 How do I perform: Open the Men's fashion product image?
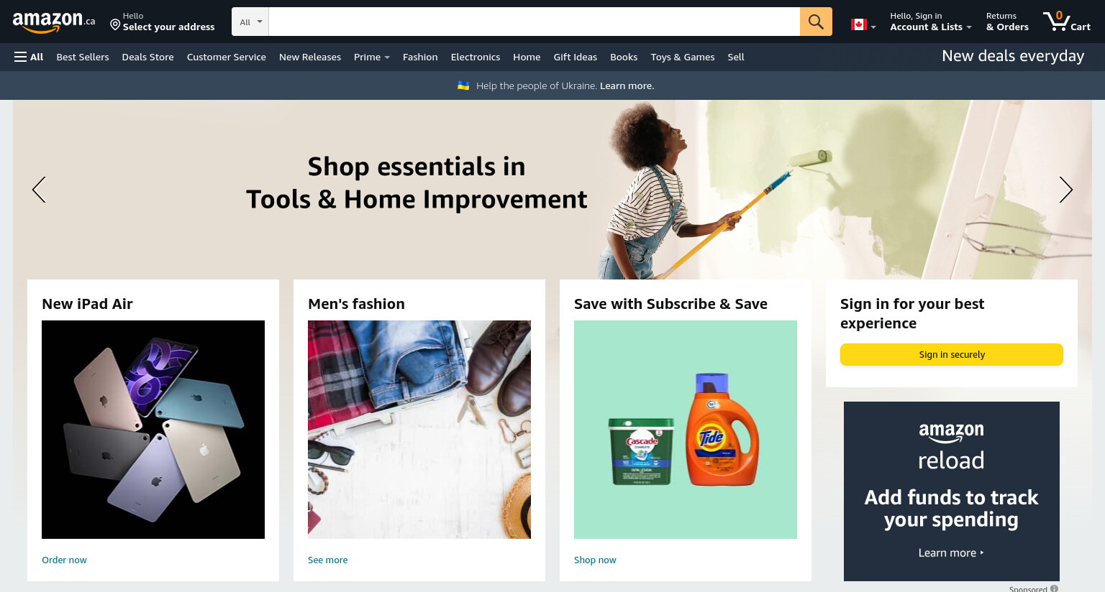(419, 430)
